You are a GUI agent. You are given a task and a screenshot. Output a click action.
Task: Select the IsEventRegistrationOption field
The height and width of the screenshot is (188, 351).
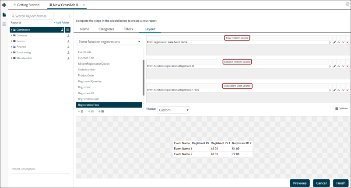pyautogui.click(x=94, y=64)
